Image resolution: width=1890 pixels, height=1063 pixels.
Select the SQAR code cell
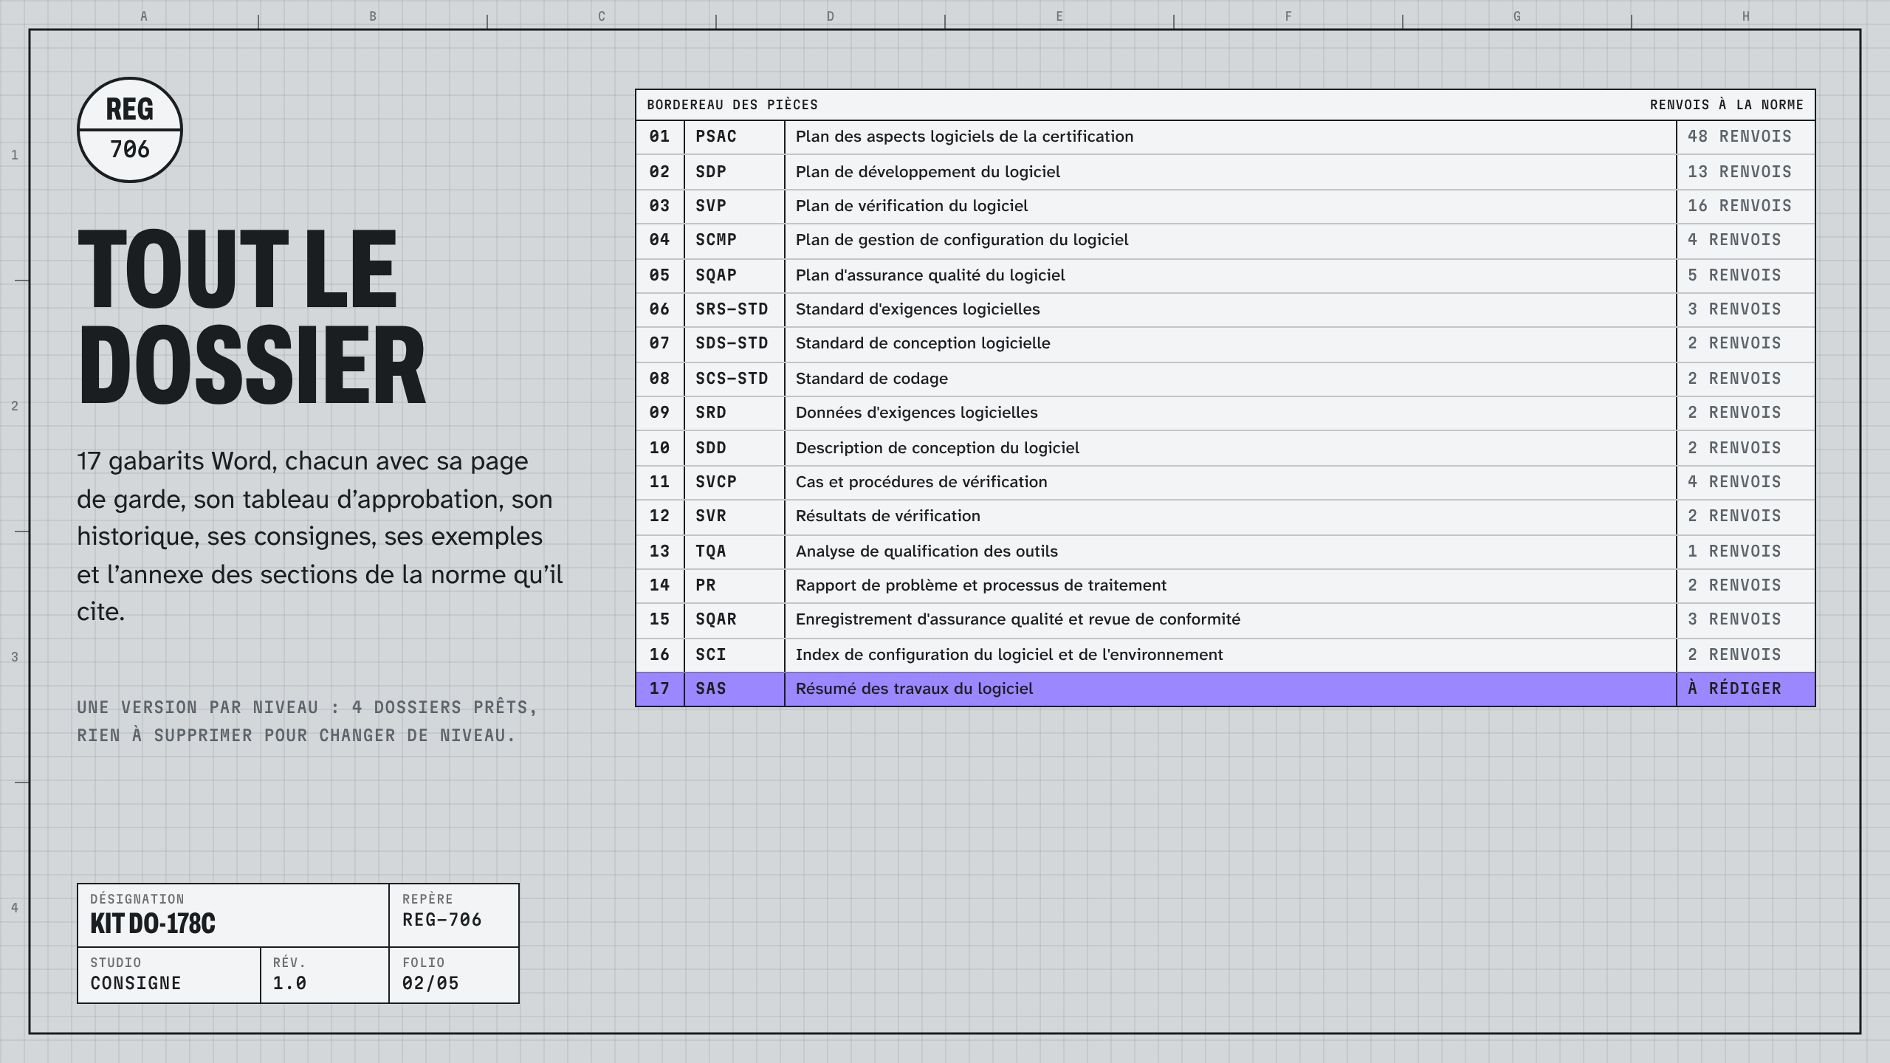(x=735, y=619)
